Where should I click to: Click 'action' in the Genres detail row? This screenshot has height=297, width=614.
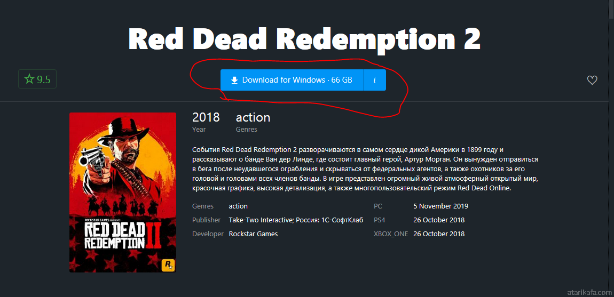coord(238,206)
